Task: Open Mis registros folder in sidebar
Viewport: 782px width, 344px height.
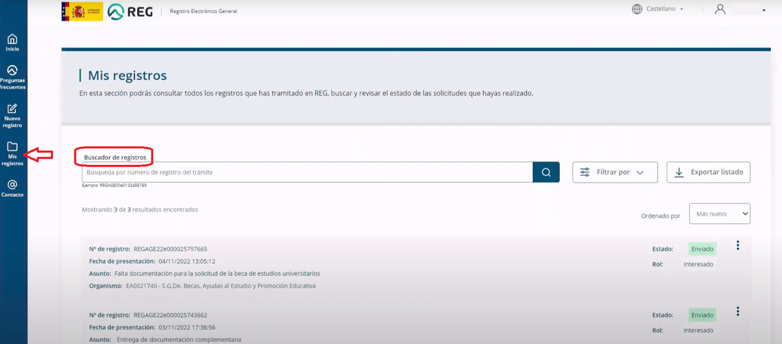Action: [x=12, y=154]
